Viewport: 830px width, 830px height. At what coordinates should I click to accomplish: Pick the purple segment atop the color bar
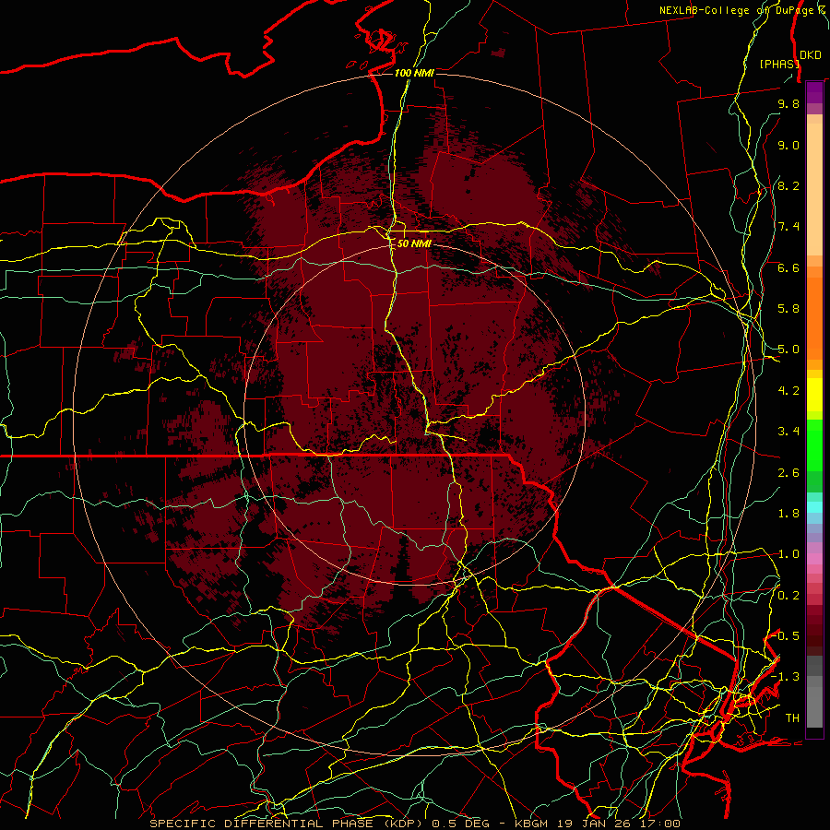coord(814,92)
